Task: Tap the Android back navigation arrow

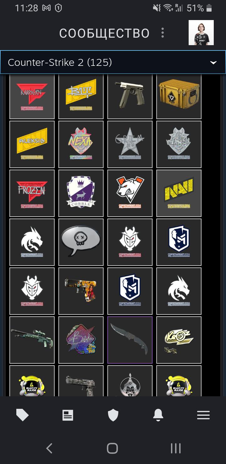Action: [x=49, y=448]
